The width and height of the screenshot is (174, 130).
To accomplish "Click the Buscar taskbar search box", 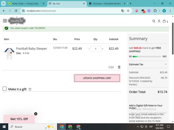I will (x=33, y=127).
